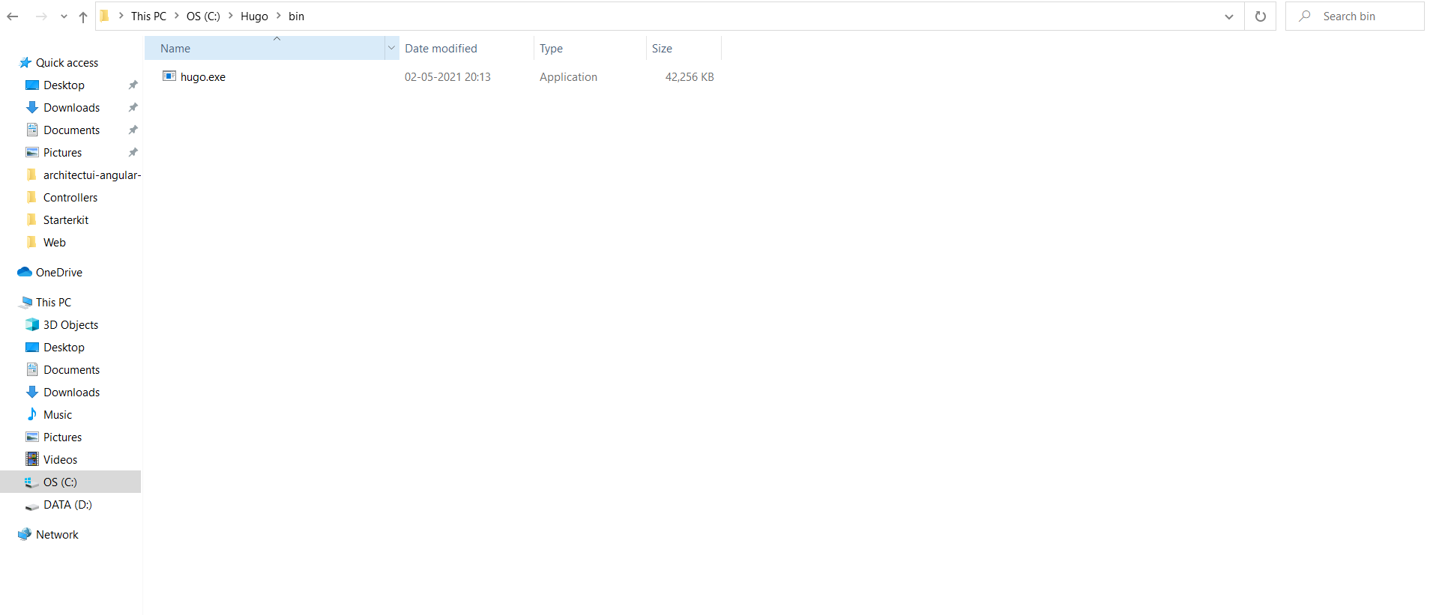Refresh the bin folder view
Viewport: 1430px width, 615px height.
(x=1261, y=16)
